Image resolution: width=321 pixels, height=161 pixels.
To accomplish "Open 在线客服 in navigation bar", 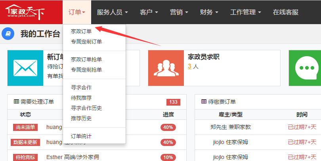I will 286,12.
